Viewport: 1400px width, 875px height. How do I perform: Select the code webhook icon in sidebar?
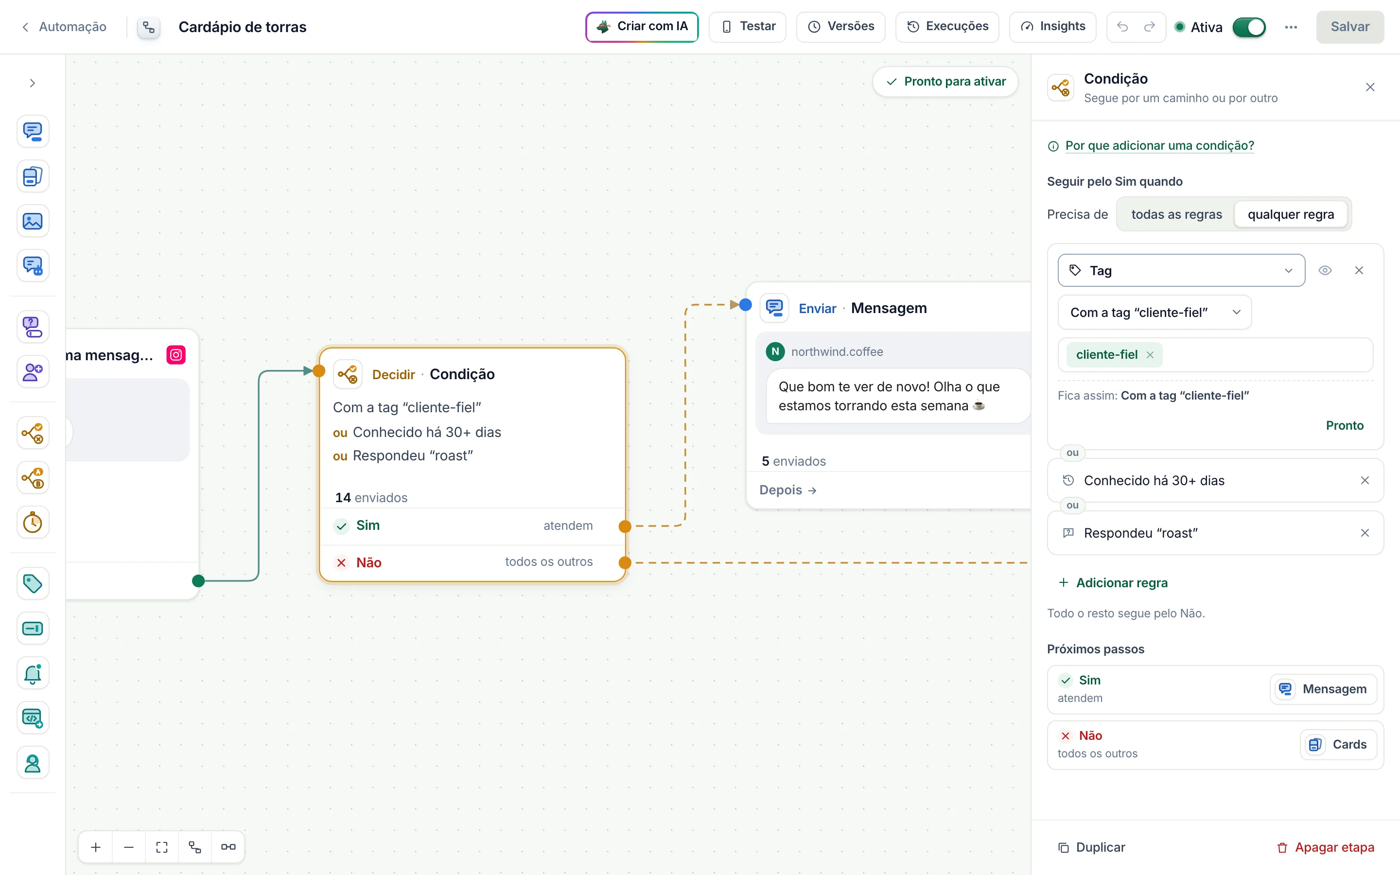coord(33,718)
